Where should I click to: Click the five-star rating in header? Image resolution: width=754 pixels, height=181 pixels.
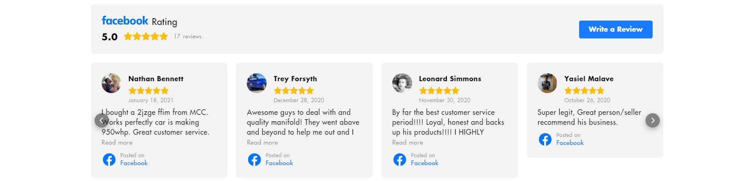pyautogui.click(x=146, y=37)
